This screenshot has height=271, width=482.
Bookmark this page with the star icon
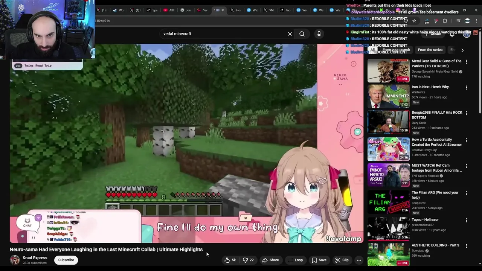pos(414,21)
